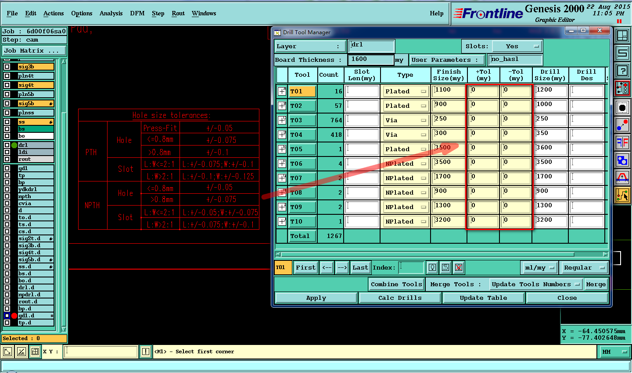Open the File menu
Image resolution: width=632 pixels, height=373 pixels.
12,14
